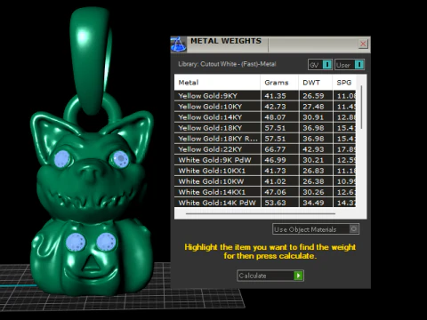427x320 pixels.
Task: Click the DWT column header
Action: pos(315,83)
